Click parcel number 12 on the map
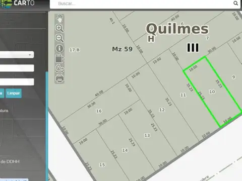This screenshot has height=181, width=242. coord(162,110)
